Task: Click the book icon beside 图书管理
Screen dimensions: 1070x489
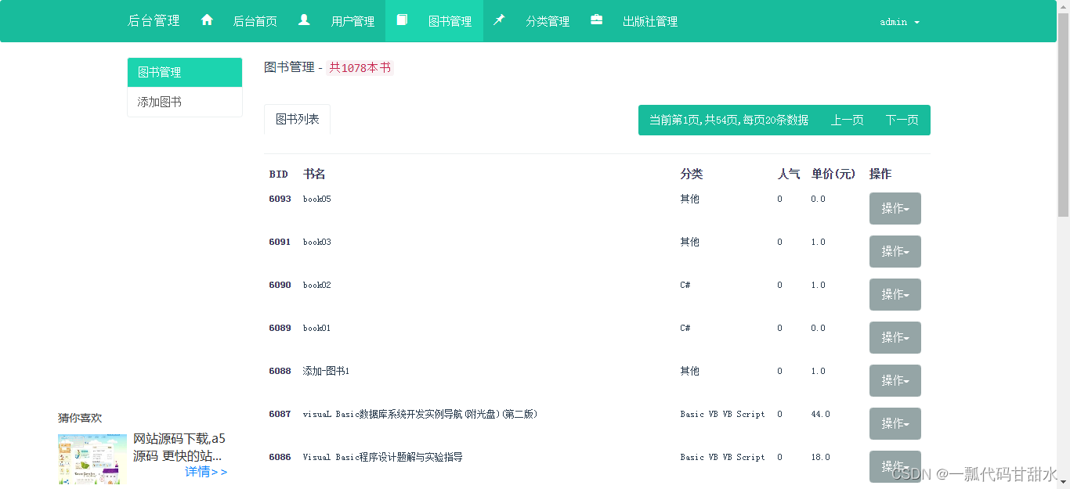Action: tap(403, 21)
